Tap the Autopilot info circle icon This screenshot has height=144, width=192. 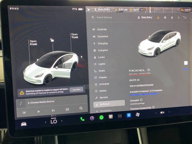click(x=141, y=100)
